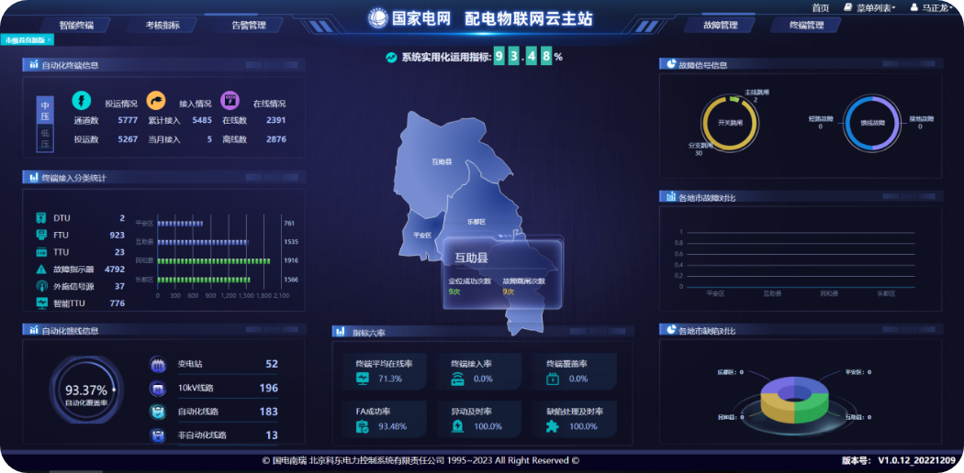Click the 系统实用化运用指标 trend icon
Image resolution: width=964 pixels, height=473 pixels.
(391, 57)
